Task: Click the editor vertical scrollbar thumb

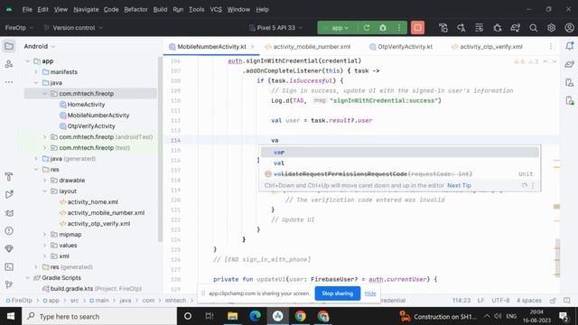Action: click(x=557, y=258)
